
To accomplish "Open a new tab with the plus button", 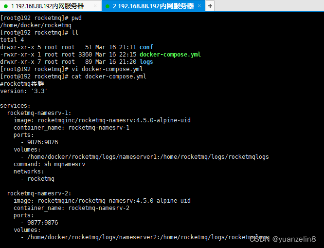I will pyautogui.click(x=210, y=6).
